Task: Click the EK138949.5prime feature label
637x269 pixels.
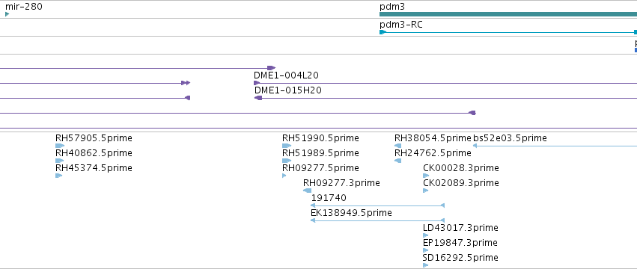Action: tap(351, 213)
